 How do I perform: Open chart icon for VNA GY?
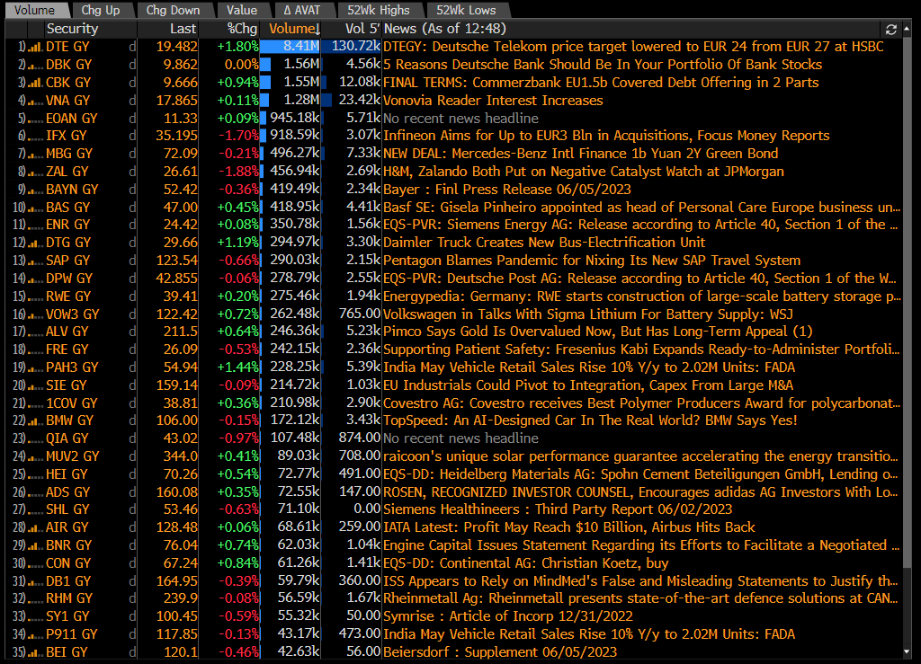coord(35,101)
